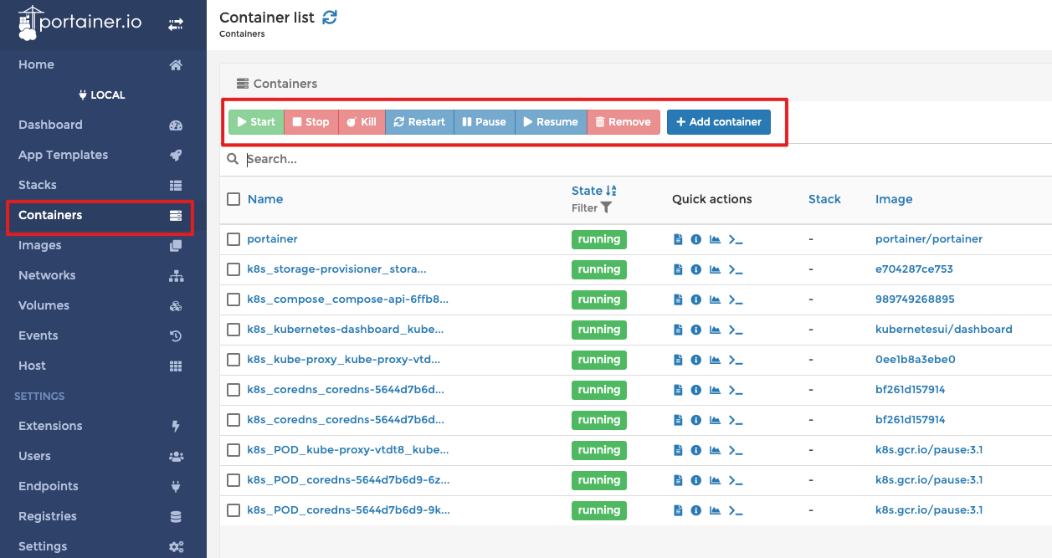Screen dimensions: 1052x558
Task: Click the Stop button
Action: 311,122
